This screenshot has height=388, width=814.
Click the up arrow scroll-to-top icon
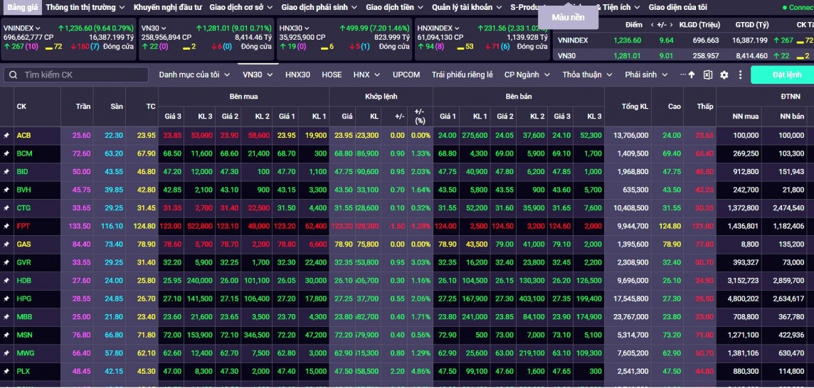(691, 75)
